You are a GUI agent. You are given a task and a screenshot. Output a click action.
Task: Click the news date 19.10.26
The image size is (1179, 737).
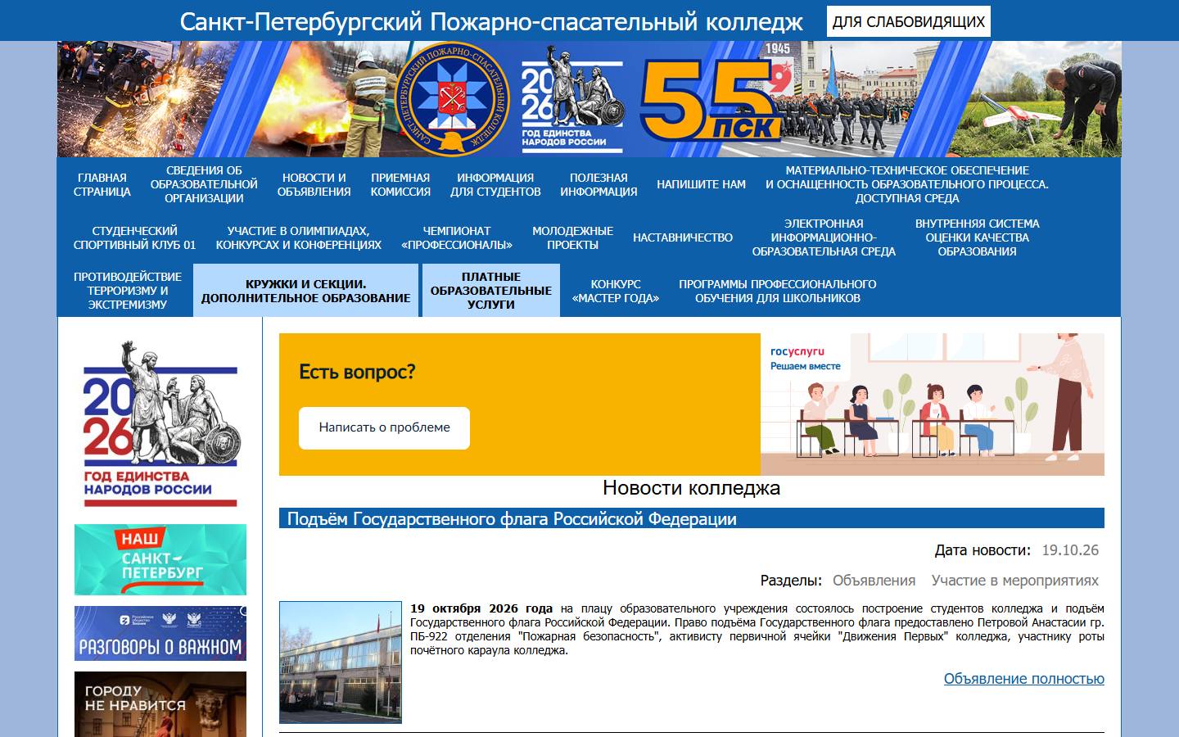tap(1070, 550)
